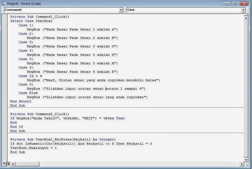Image resolution: width=252 pixels, height=169 pixels.
Task: Switch to Full Module View button
Action: point(8,164)
